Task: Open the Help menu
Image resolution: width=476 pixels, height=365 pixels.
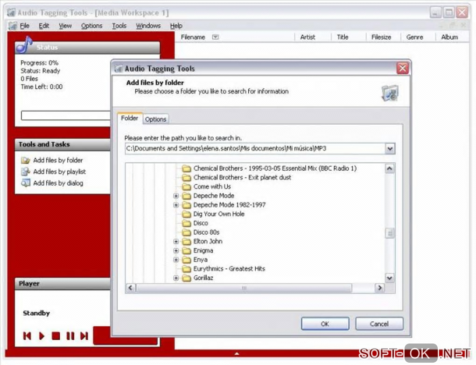Action: point(176,26)
